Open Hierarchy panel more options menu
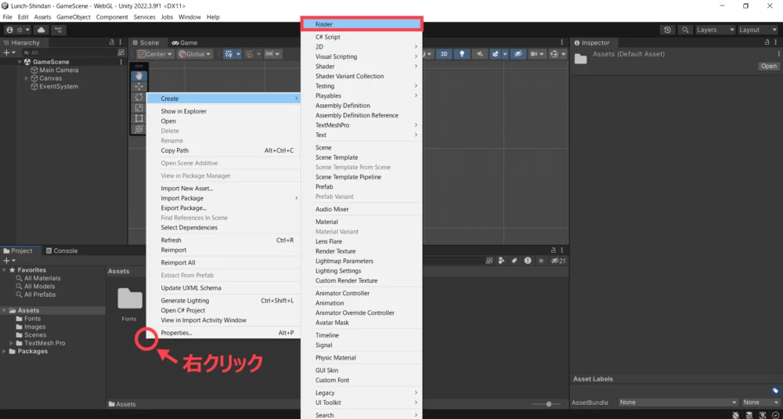783x419 pixels. point(121,42)
